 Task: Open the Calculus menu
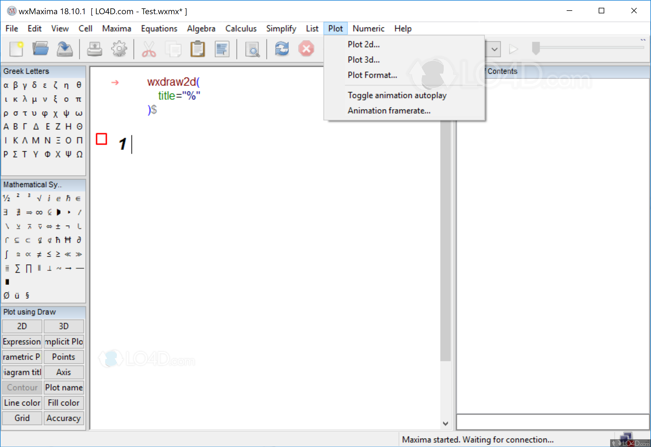click(x=241, y=29)
